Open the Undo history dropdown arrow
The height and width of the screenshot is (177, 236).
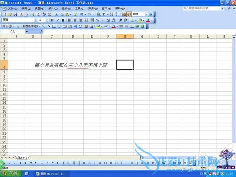click(x=85, y=14)
